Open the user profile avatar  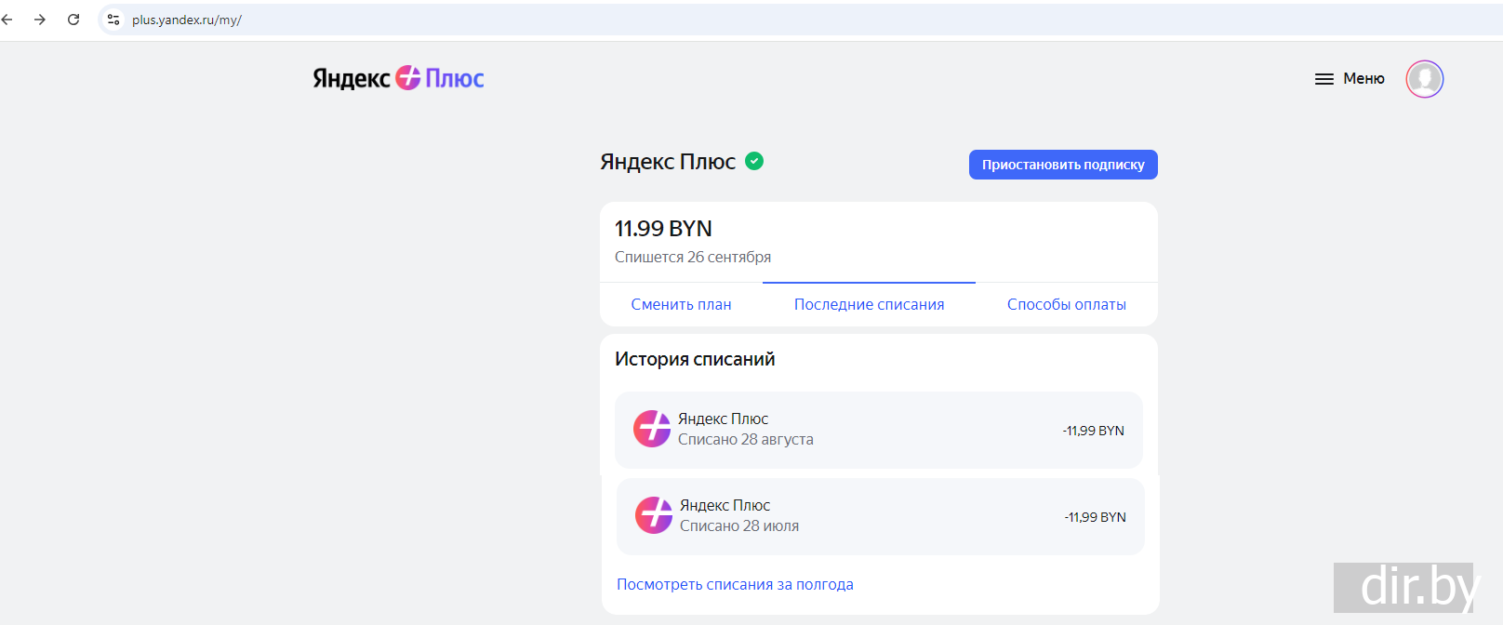coord(1424,79)
